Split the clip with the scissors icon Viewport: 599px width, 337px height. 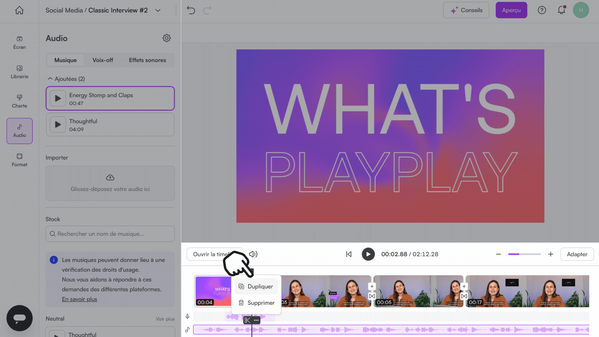tap(247, 320)
